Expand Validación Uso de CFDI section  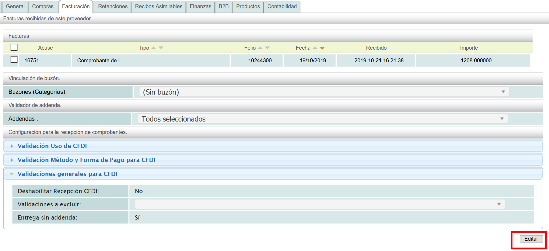(x=52, y=146)
